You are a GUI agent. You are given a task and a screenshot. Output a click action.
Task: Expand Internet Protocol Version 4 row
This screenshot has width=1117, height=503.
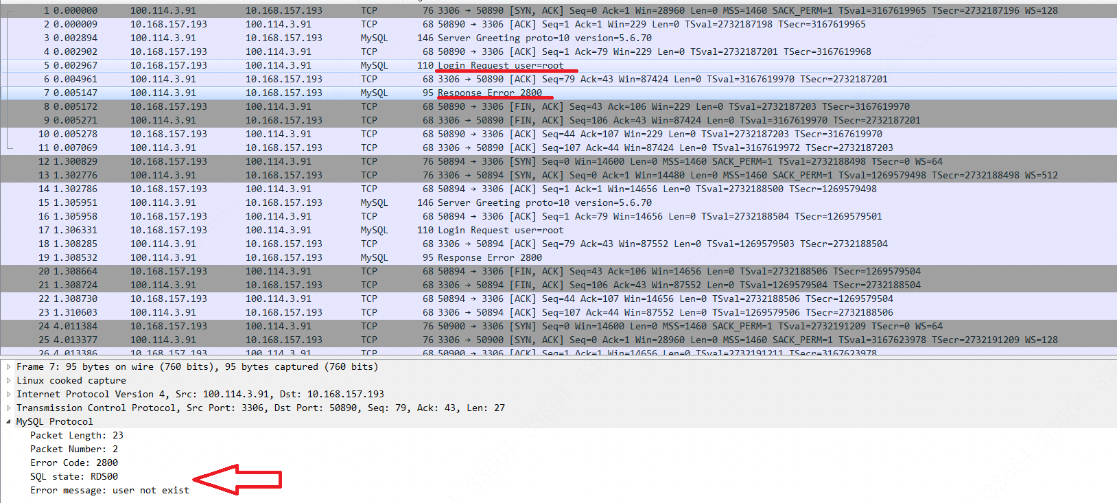(x=9, y=395)
